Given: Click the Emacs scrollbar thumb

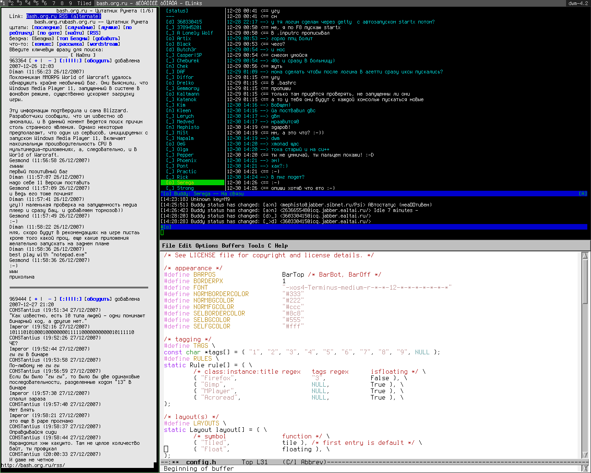Looking at the screenshot, I should pyautogui.click(x=585, y=281).
